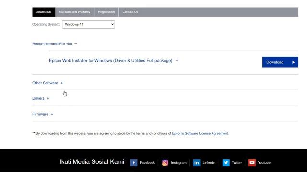The image size is (307, 172).
Task: Click the LinkedIn icon in footer
Action: [197, 162]
